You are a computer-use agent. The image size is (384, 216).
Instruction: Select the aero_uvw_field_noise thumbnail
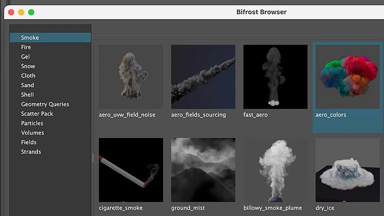131,77
